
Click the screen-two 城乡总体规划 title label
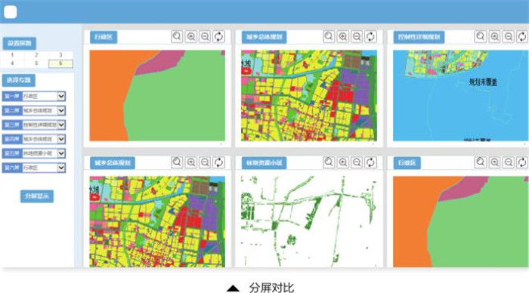click(x=264, y=37)
